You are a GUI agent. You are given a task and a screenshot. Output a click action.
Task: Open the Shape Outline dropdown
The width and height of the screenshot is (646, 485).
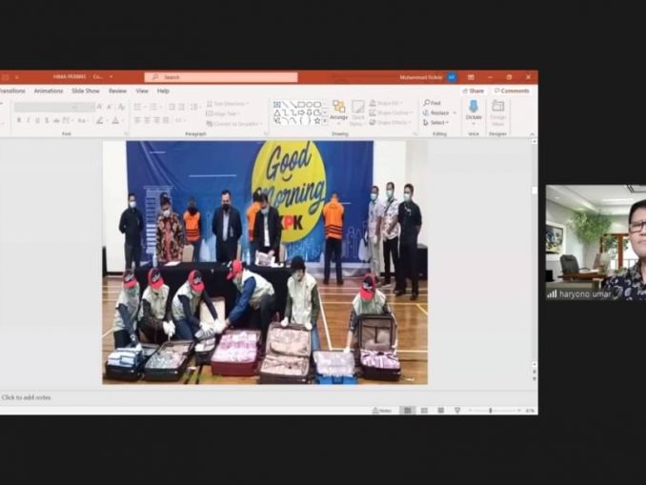pos(391,112)
